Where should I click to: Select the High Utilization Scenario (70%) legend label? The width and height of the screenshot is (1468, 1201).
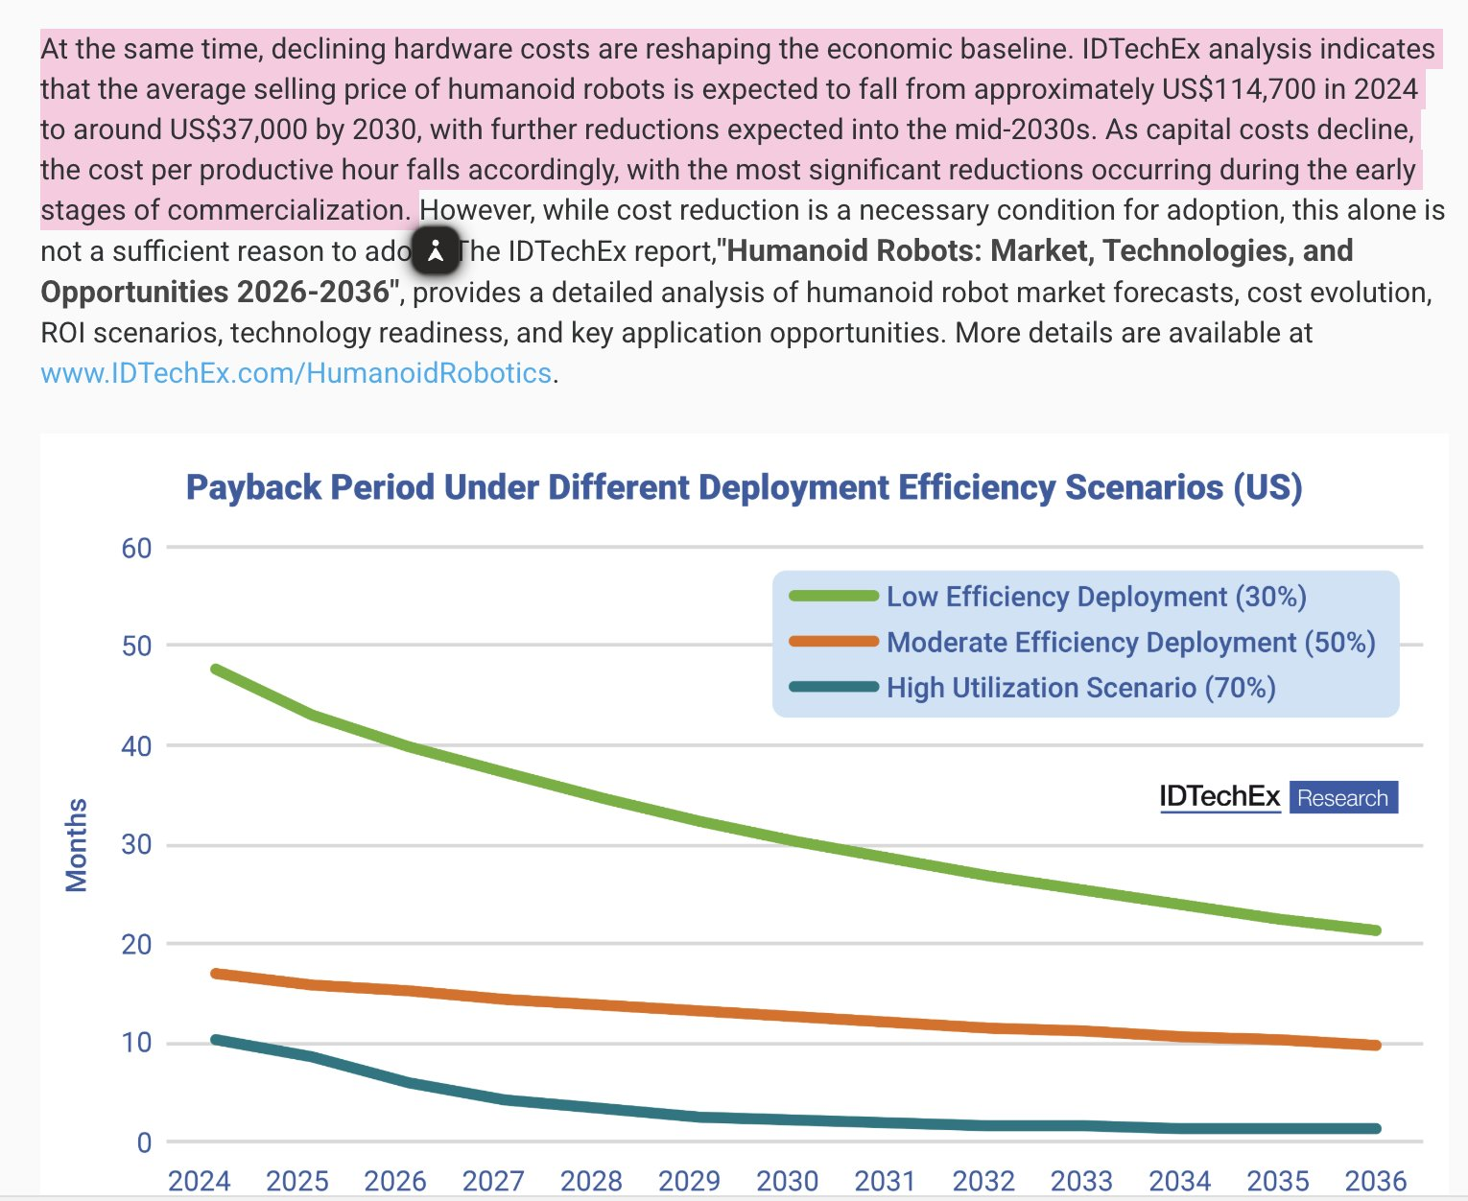tap(1081, 688)
